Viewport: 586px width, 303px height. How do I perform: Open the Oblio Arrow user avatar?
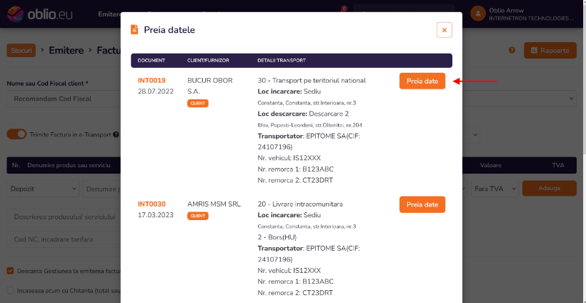pyautogui.click(x=478, y=14)
